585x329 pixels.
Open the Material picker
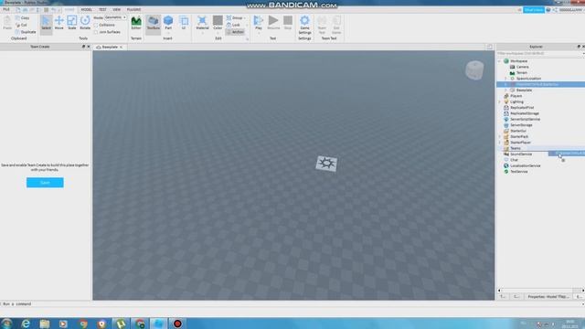pos(202,23)
